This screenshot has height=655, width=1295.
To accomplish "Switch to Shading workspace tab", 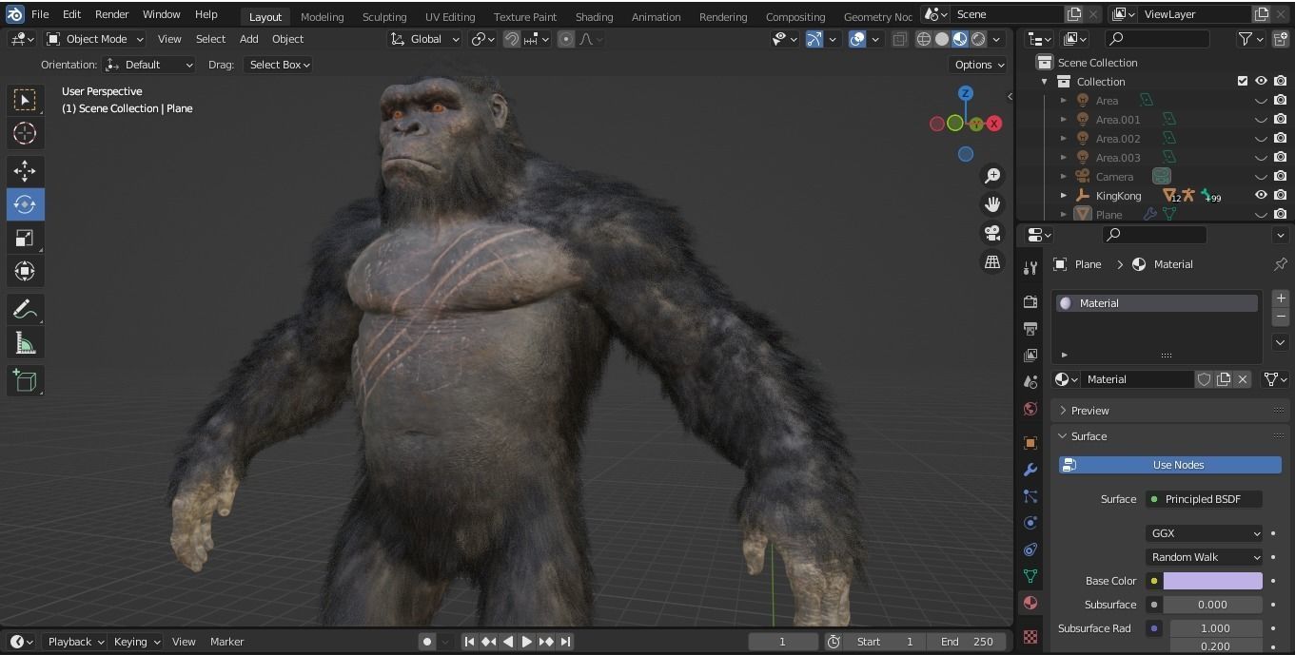I will pos(594,16).
